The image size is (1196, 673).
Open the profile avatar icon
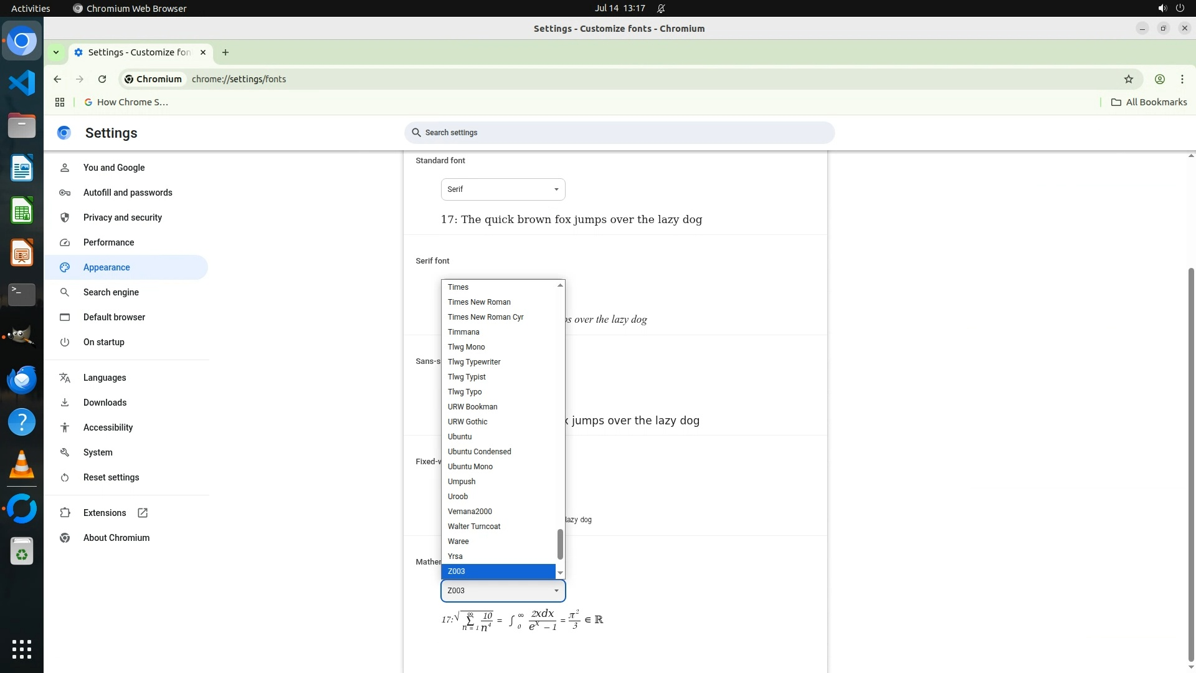[x=1159, y=79]
